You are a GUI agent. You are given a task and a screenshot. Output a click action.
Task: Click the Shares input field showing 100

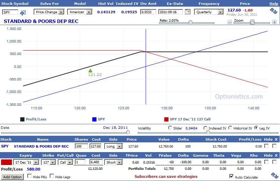(81, 146)
